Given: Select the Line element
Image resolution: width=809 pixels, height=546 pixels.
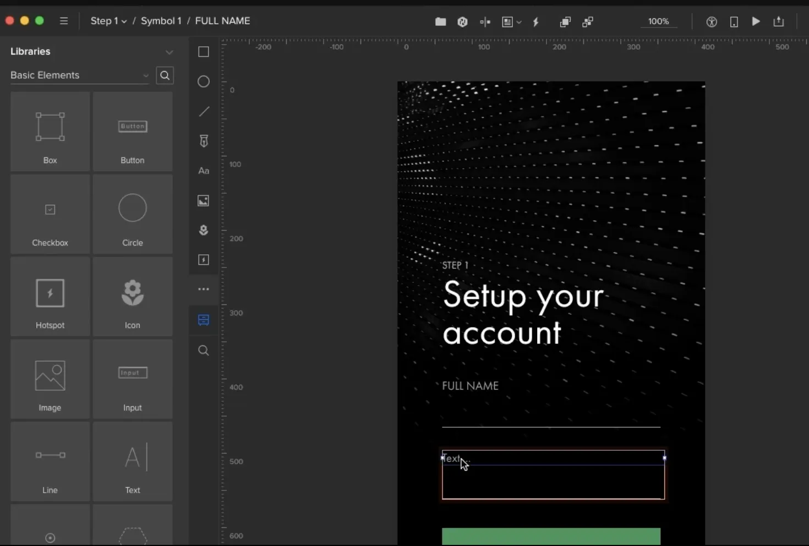Looking at the screenshot, I should tap(50, 462).
